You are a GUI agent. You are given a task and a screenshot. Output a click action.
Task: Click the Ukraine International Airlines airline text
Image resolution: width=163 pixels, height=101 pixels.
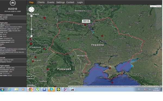pos(13,27)
